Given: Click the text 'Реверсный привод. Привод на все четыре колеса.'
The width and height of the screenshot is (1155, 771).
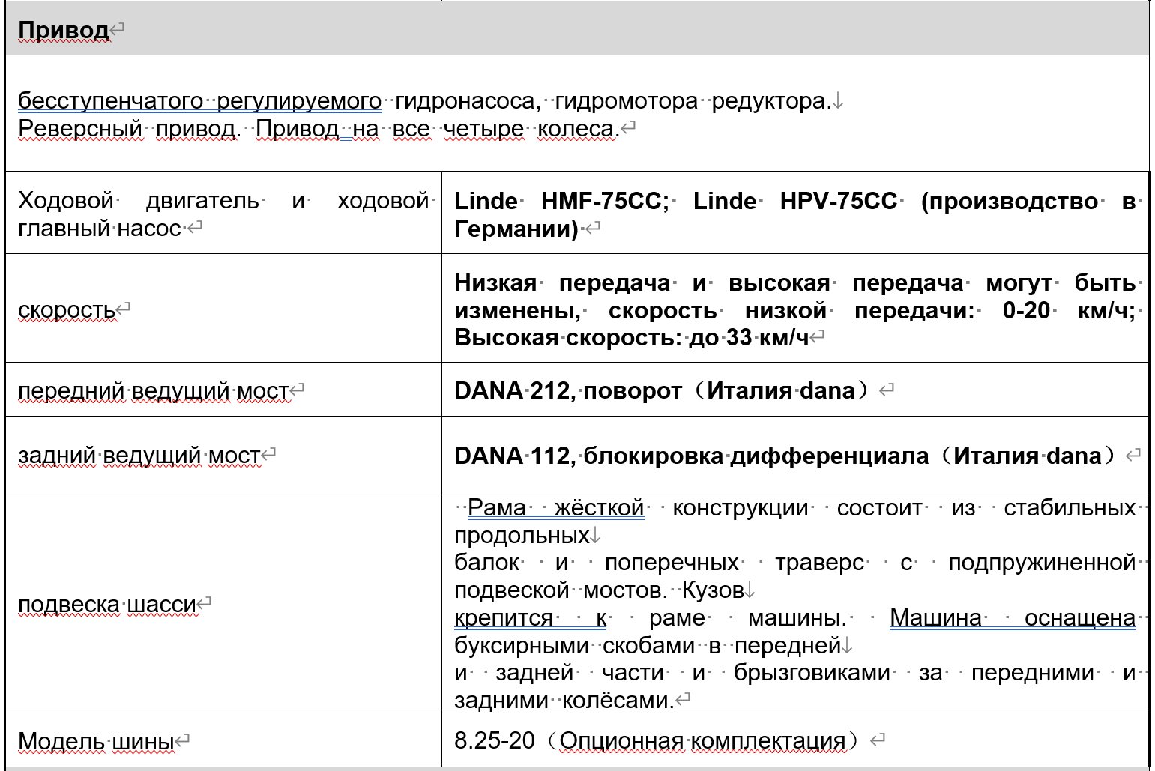Looking at the screenshot, I should 319,128.
